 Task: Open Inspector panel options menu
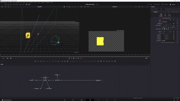179,7
